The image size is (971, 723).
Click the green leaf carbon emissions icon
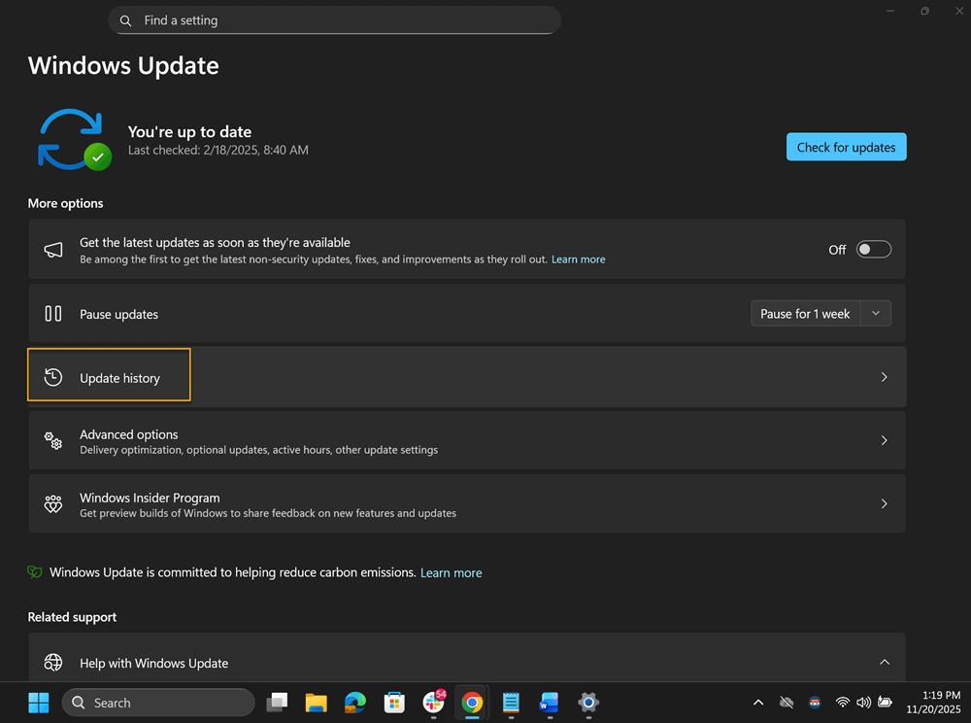pyautogui.click(x=36, y=572)
